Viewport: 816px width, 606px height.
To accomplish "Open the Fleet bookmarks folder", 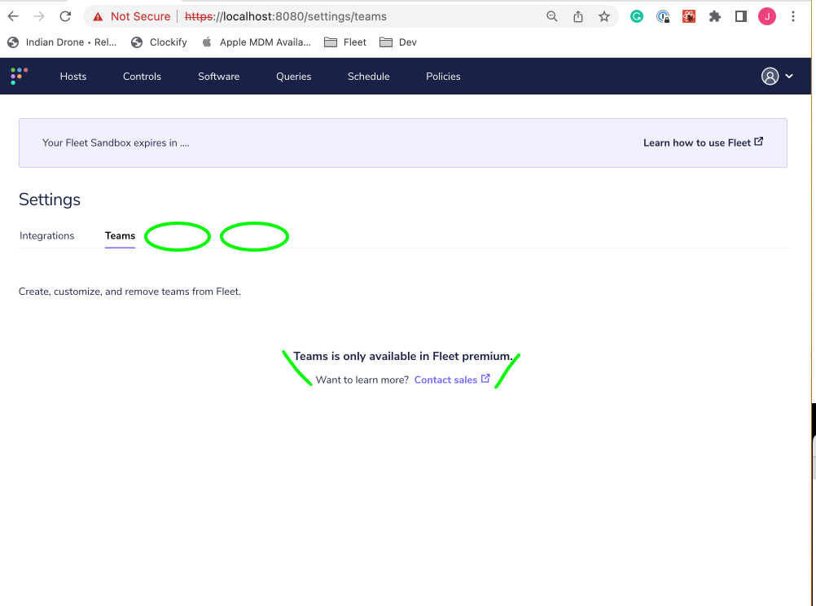I will coord(344,42).
